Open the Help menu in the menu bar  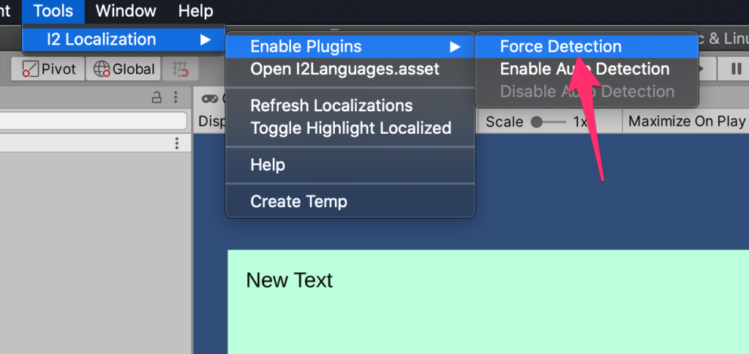195,11
